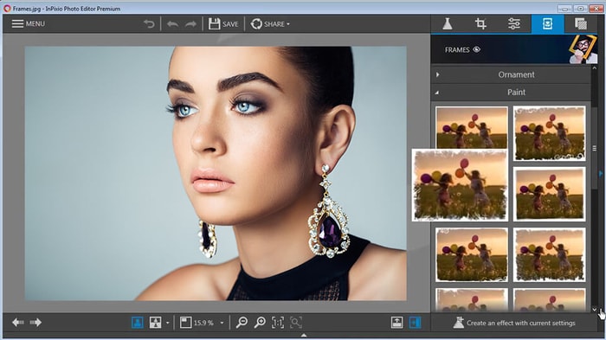Switch to the crop tool tab

click(480, 24)
